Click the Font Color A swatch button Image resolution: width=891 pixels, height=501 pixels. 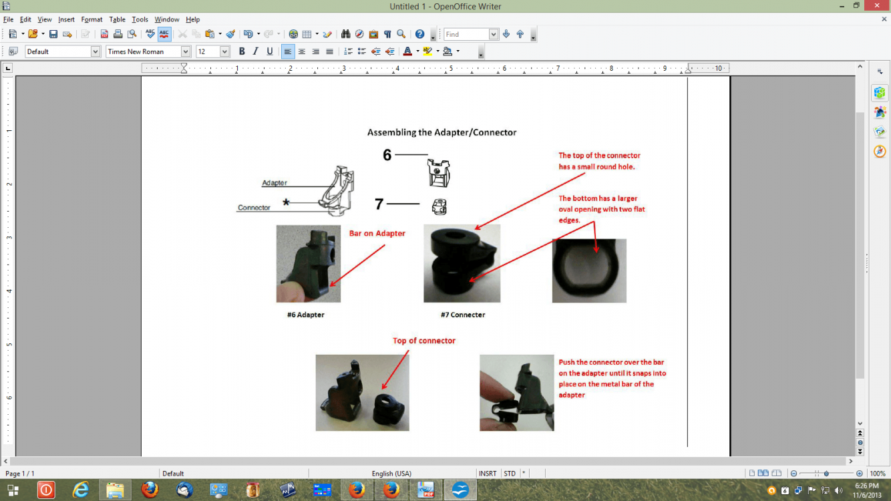pyautogui.click(x=407, y=51)
